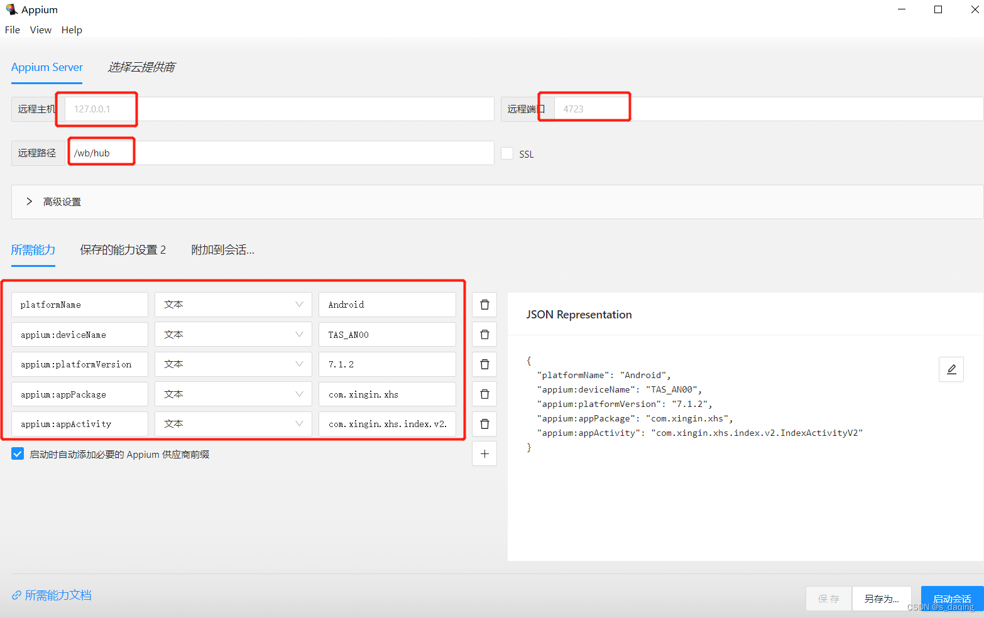Click the link icon beside 所需能力文档
Viewport: 984px width, 618px height.
pos(16,595)
